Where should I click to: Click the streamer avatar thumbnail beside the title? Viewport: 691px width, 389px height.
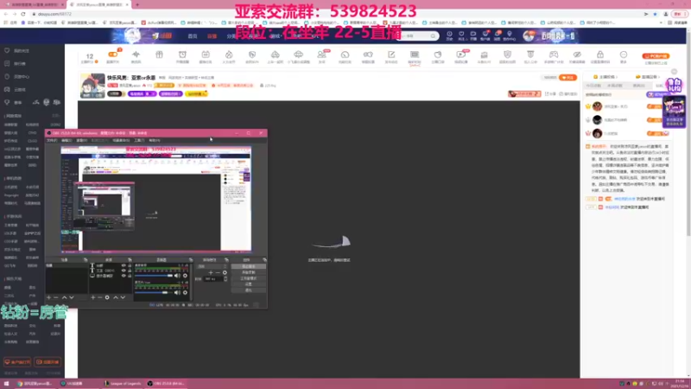coord(92,86)
